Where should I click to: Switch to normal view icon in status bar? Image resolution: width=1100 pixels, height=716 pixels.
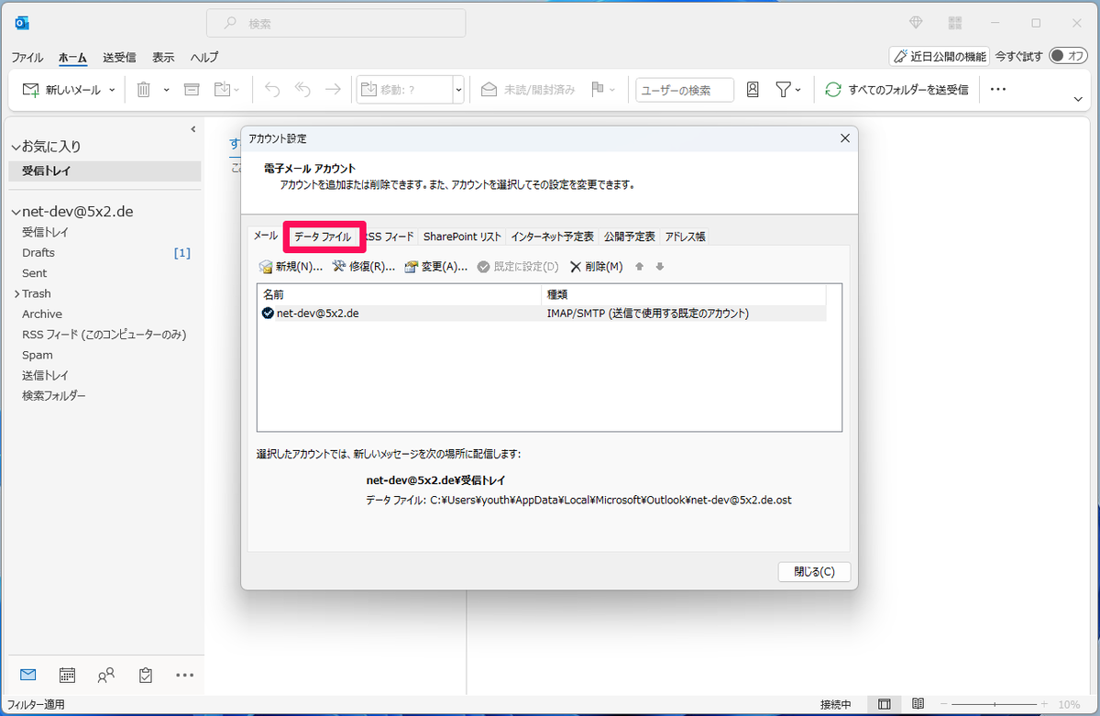(x=884, y=705)
